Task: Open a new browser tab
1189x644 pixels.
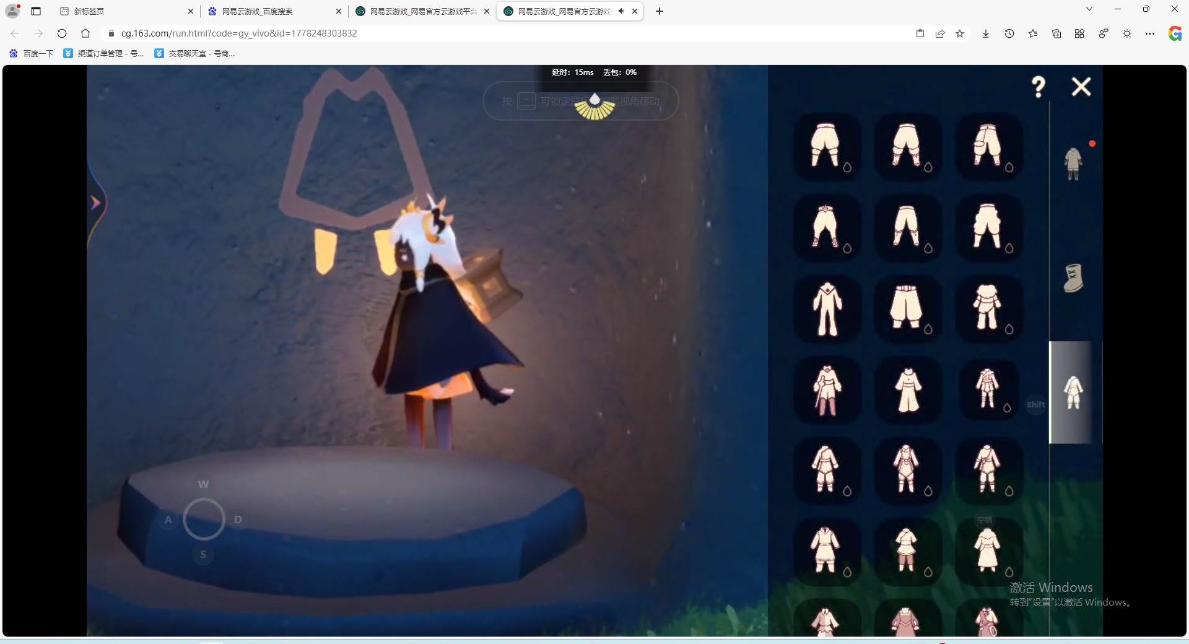Action: click(x=660, y=11)
